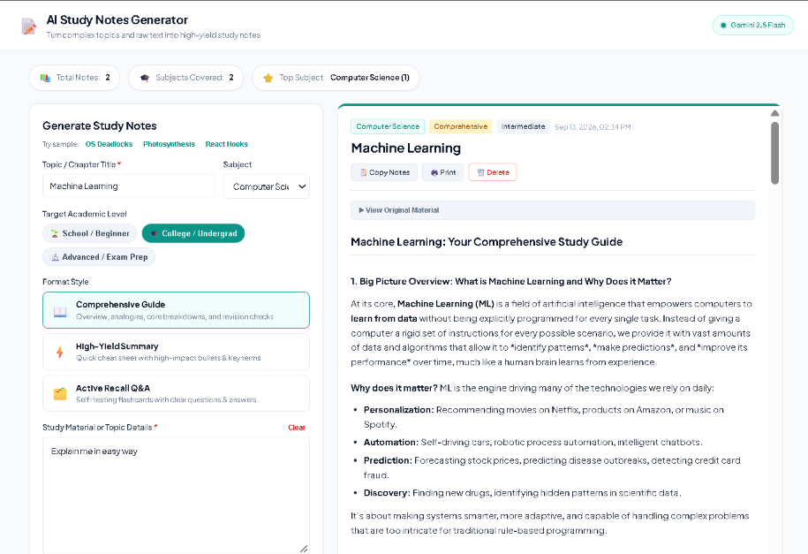Click the scroll-up arrow of notes panel
Image resolution: width=808 pixels, height=554 pixels.
(774, 113)
